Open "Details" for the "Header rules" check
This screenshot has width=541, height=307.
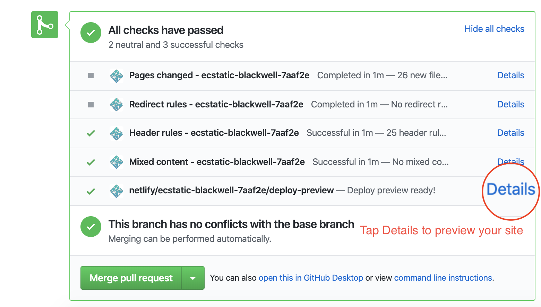tap(510, 133)
